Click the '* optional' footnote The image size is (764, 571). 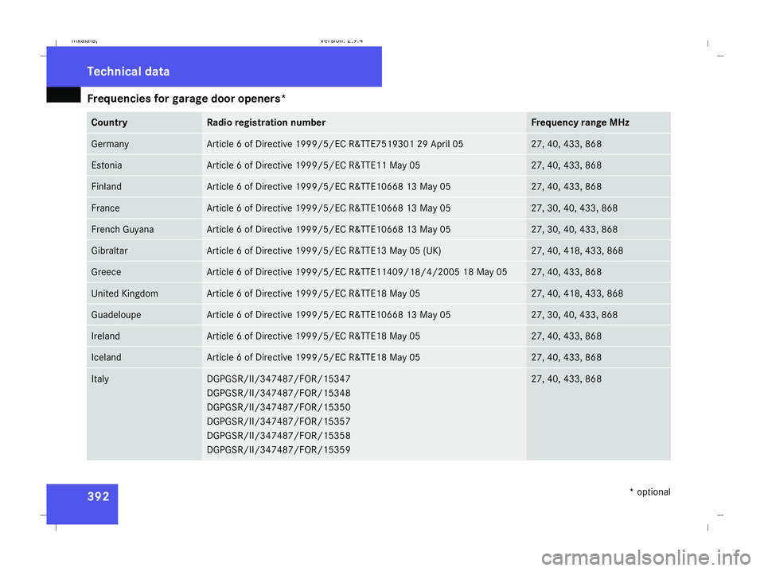tap(650, 492)
